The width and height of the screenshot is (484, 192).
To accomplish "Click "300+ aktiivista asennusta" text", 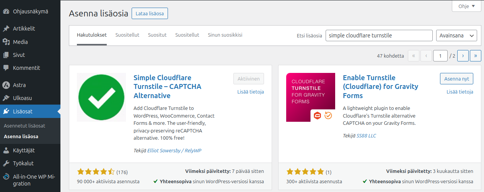I will pyautogui.click(x=314, y=181).
